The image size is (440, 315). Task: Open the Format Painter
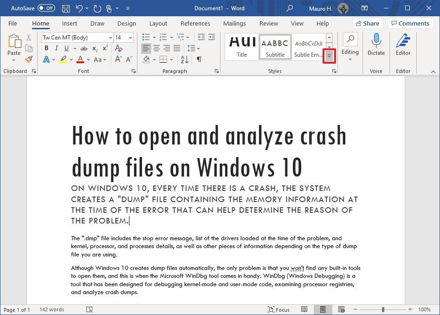pyautogui.click(x=28, y=59)
